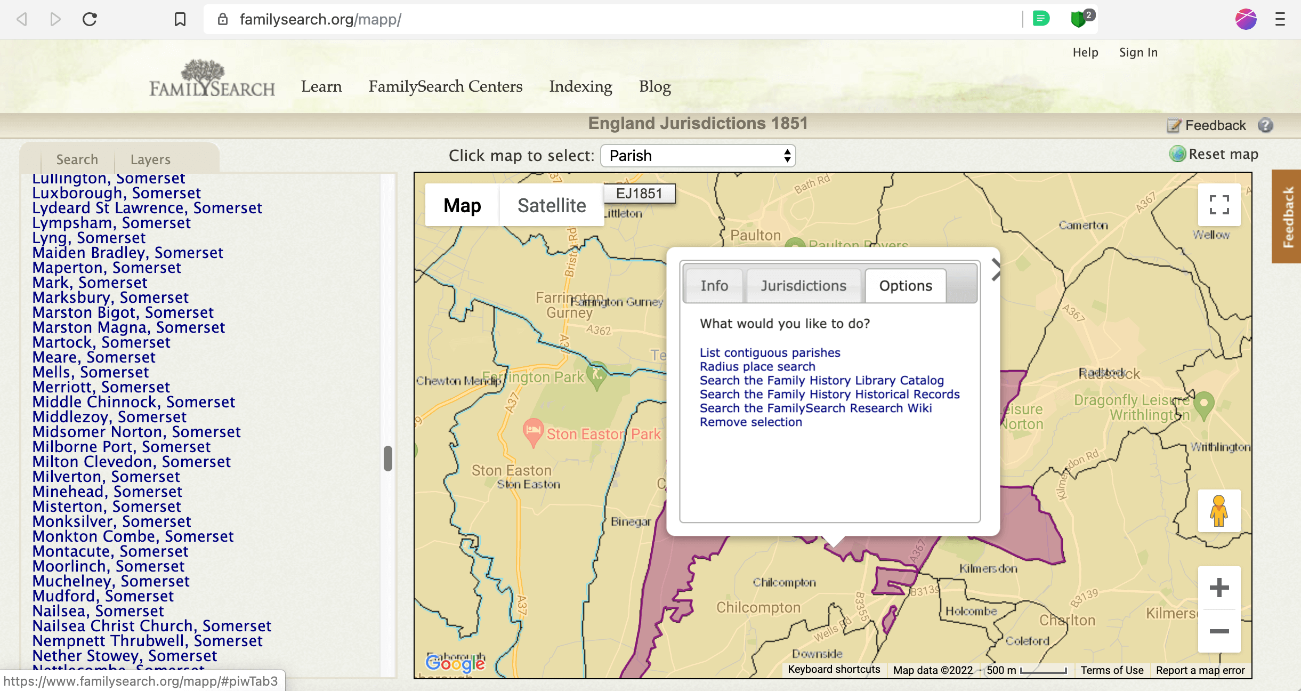The image size is (1301, 691).
Task: Search the Family History Library Catalog
Action: click(x=822, y=380)
